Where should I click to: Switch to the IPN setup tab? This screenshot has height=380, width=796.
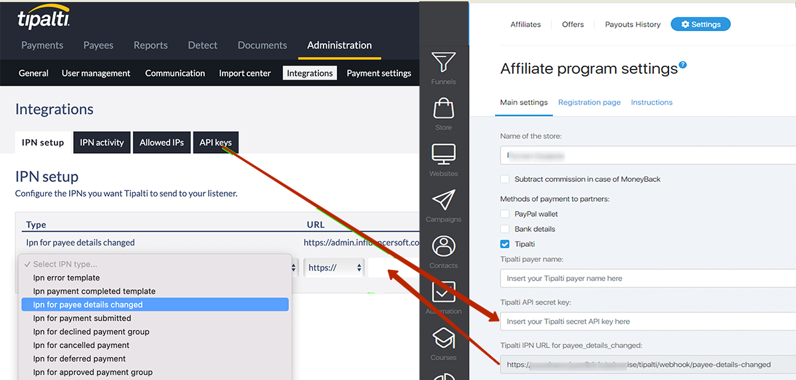pos(43,143)
